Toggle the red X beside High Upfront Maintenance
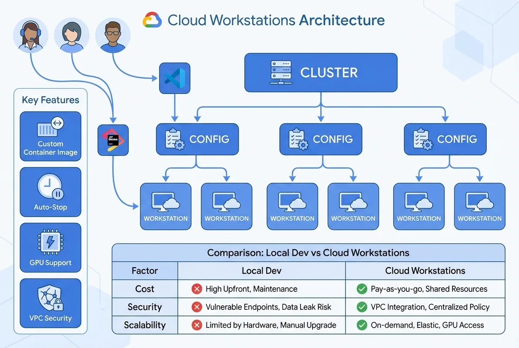 197,289
